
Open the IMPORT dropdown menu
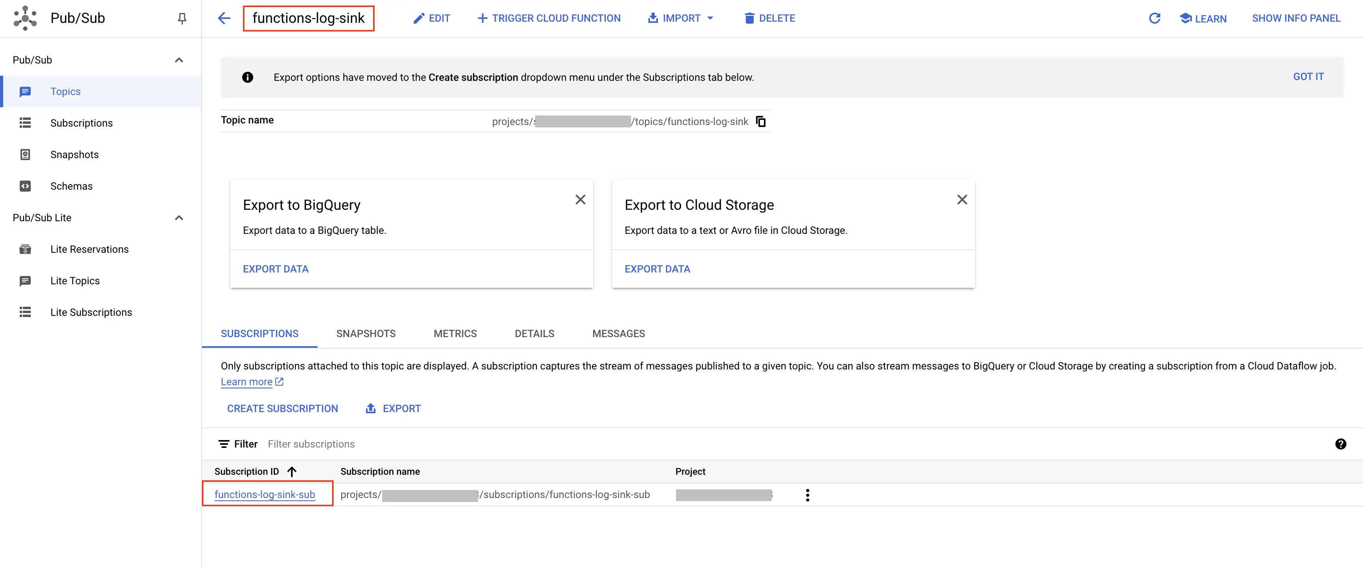[681, 19]
